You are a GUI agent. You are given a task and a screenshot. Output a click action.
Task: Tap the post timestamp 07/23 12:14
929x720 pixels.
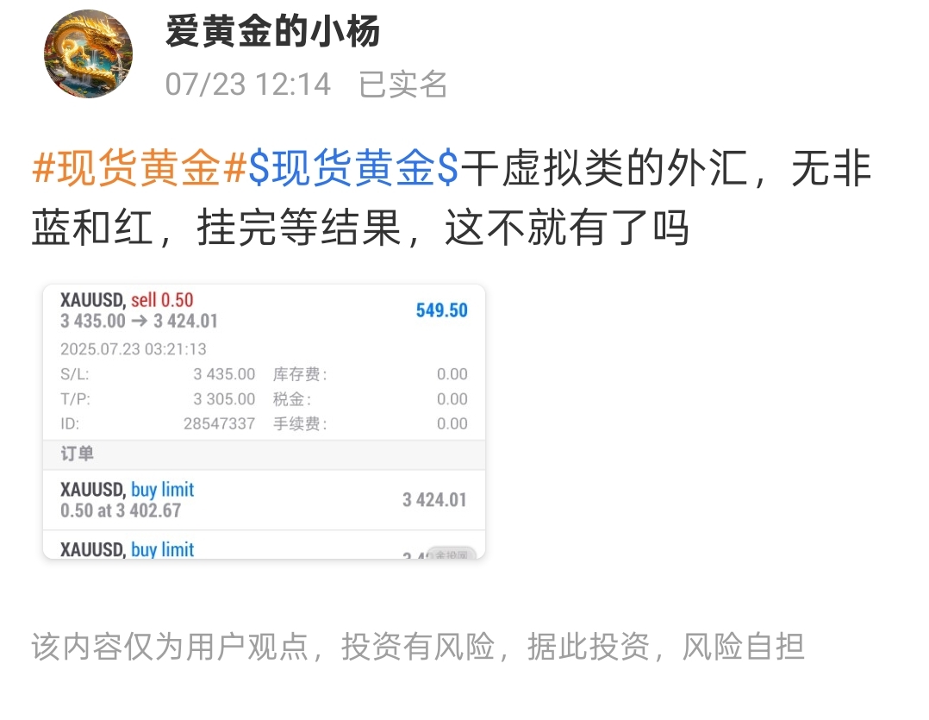tap(247, 85)
